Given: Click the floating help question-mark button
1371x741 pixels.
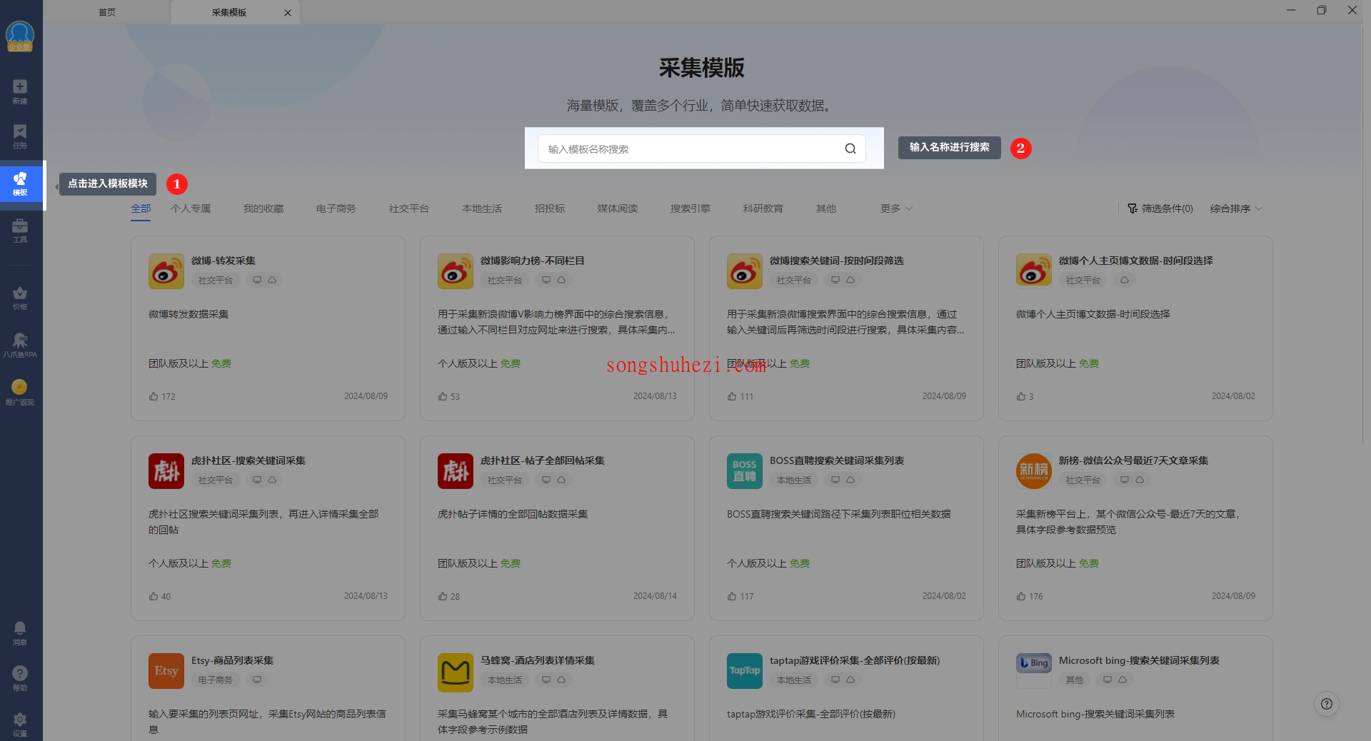Looking at the screenshot, I should coord(1326,704).
